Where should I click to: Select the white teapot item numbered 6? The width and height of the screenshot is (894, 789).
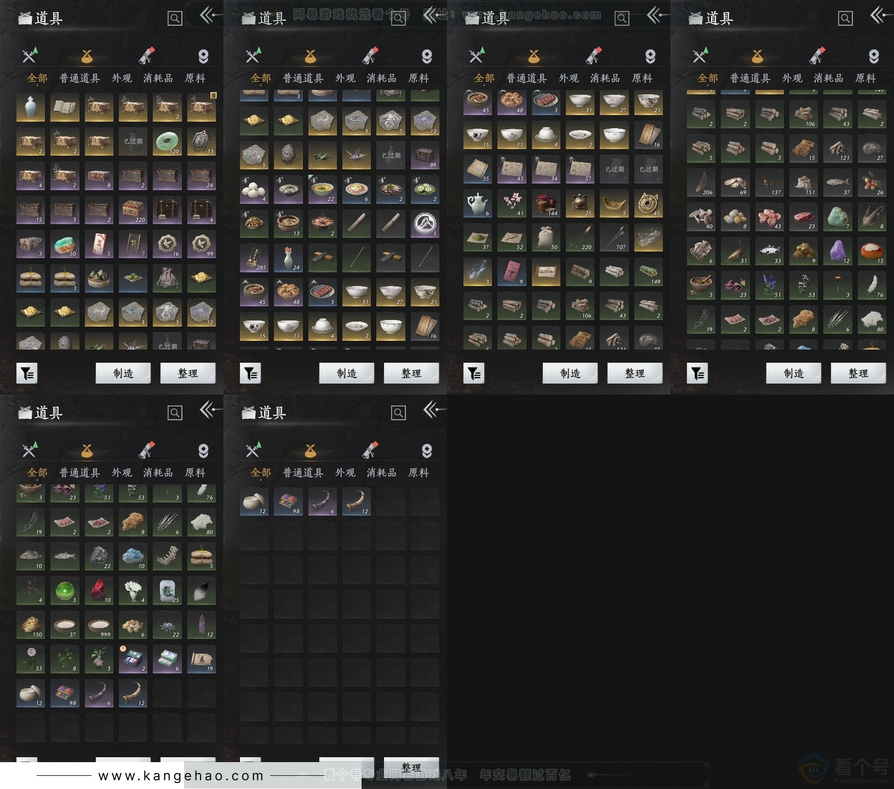[478, 203]
